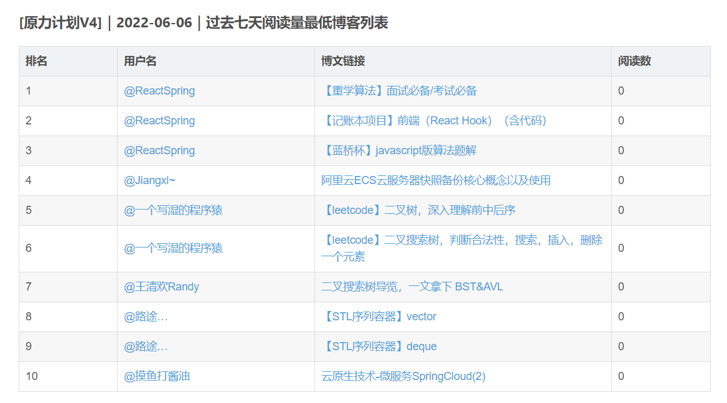The width and height of the screenshot is (727, 403).
Task: Click @ReactSpring username in row 2
Action: point(159,121)
